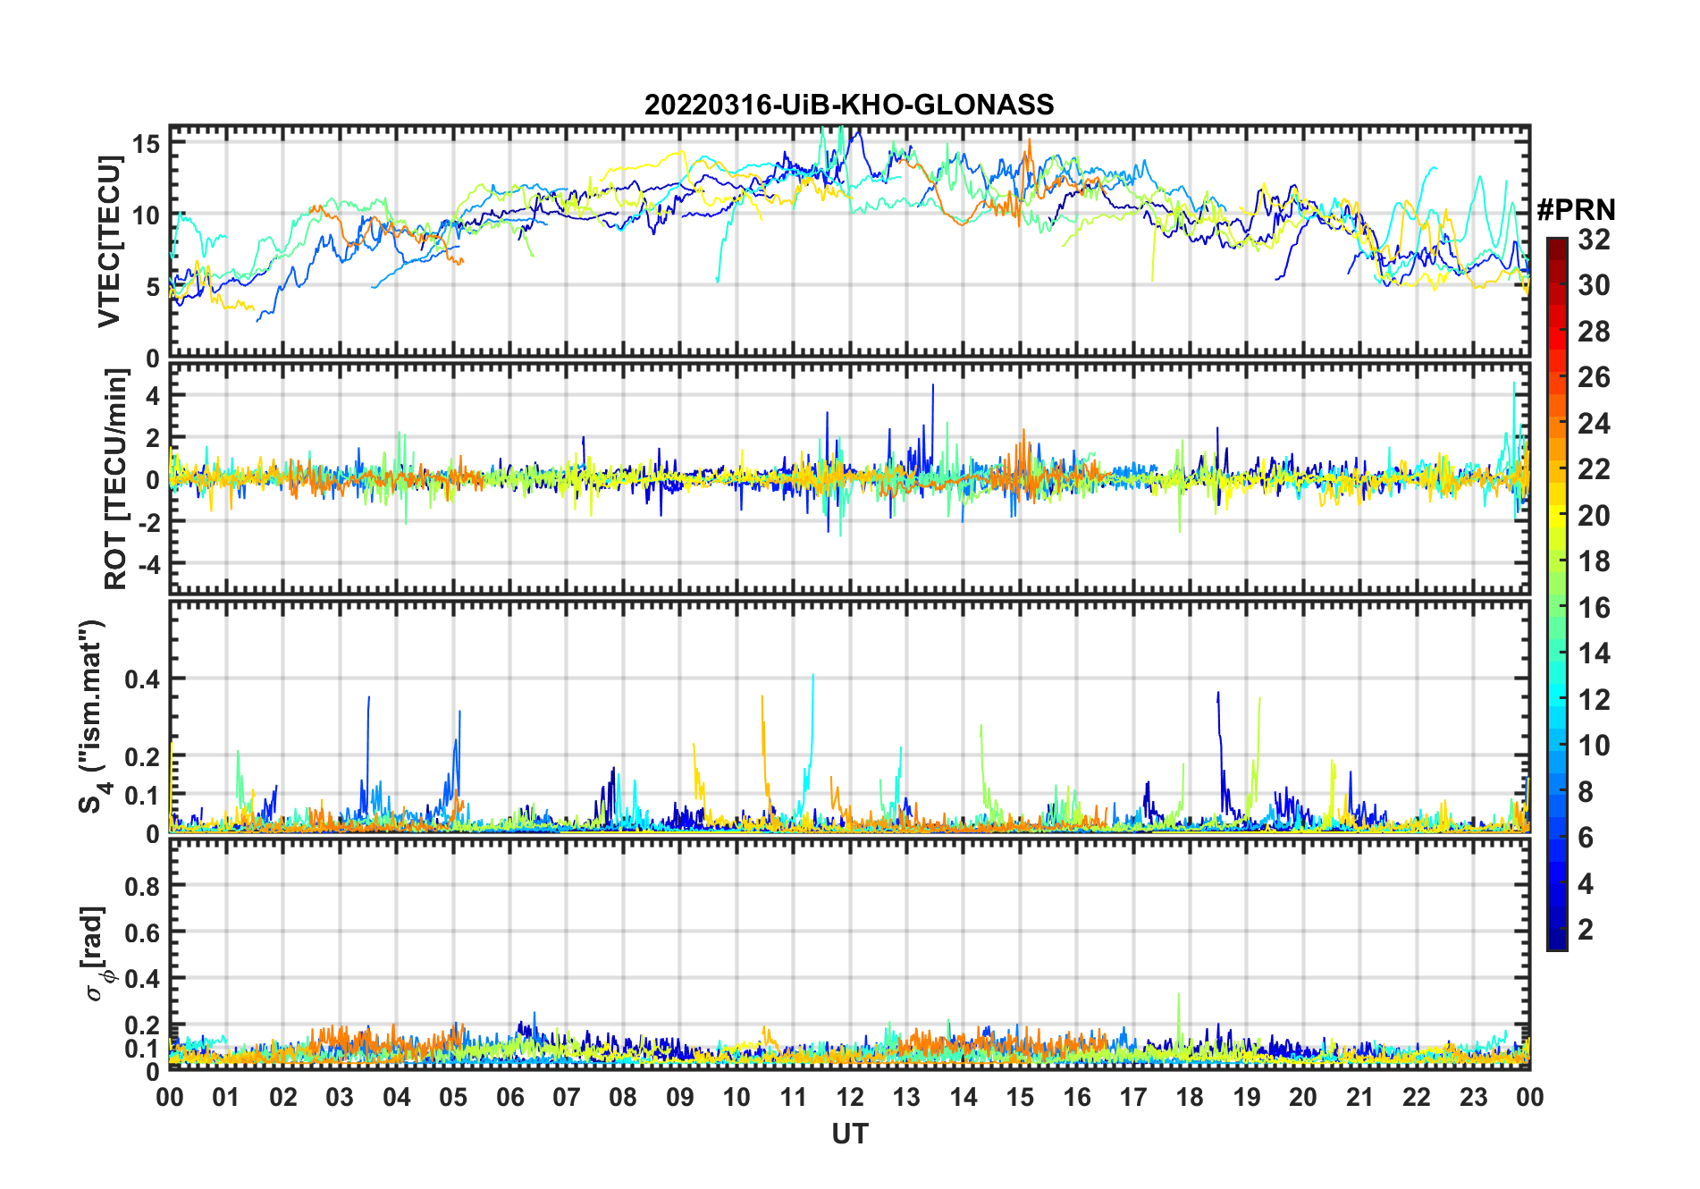Click S4 y-axis tick label 0.4
Image resolution: width=1700 pixels, height=1189 pixels.
click(141, 679)
